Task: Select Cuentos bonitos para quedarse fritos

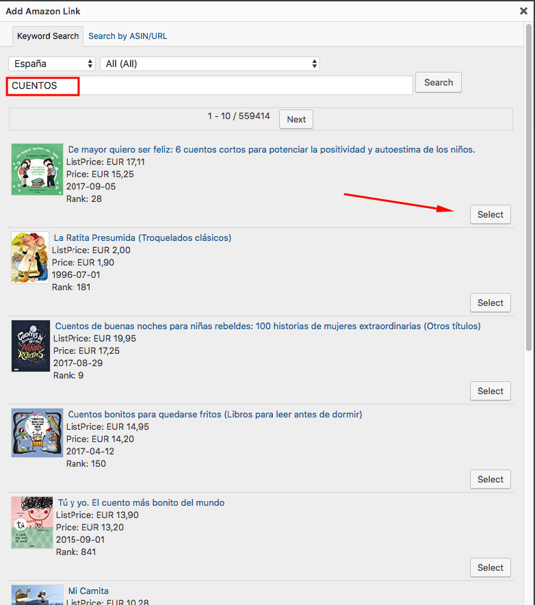Action: click(491, 480)
